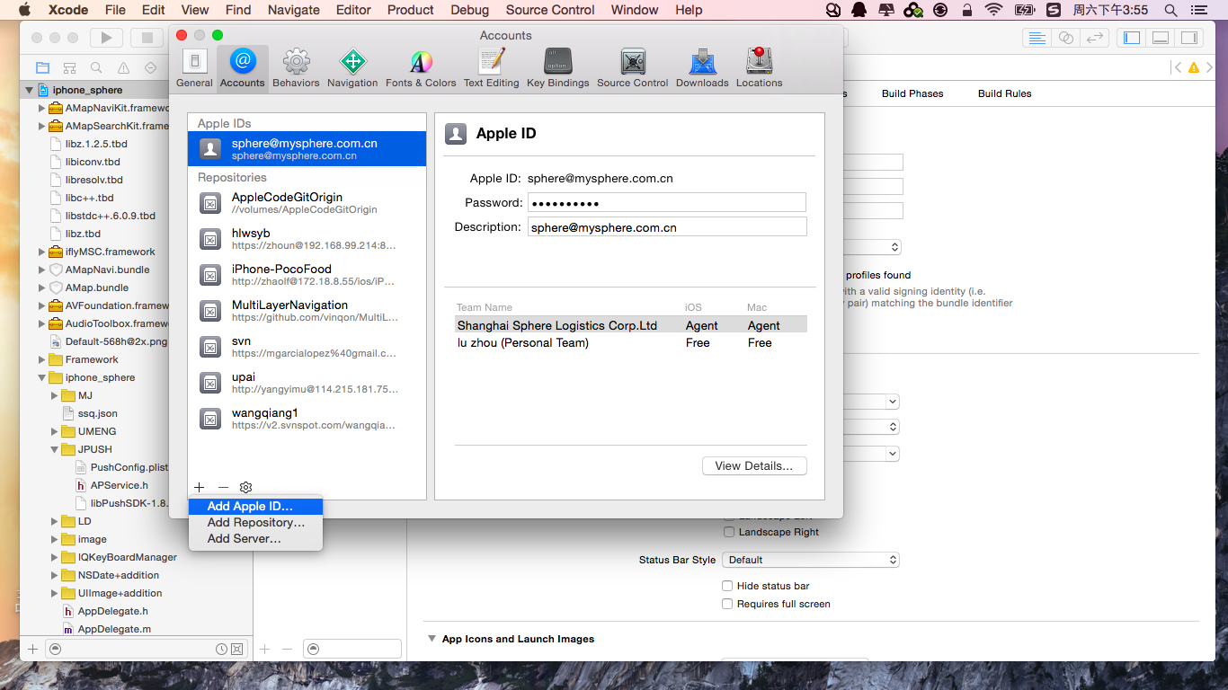The height and width of the screenshot is (690, 1228).
Task: Switch to the Assistant editor
Action: [x=1065, y=38]
